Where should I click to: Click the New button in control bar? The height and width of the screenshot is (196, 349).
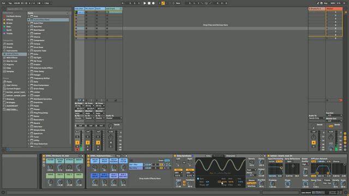click(x=178, y=3)
